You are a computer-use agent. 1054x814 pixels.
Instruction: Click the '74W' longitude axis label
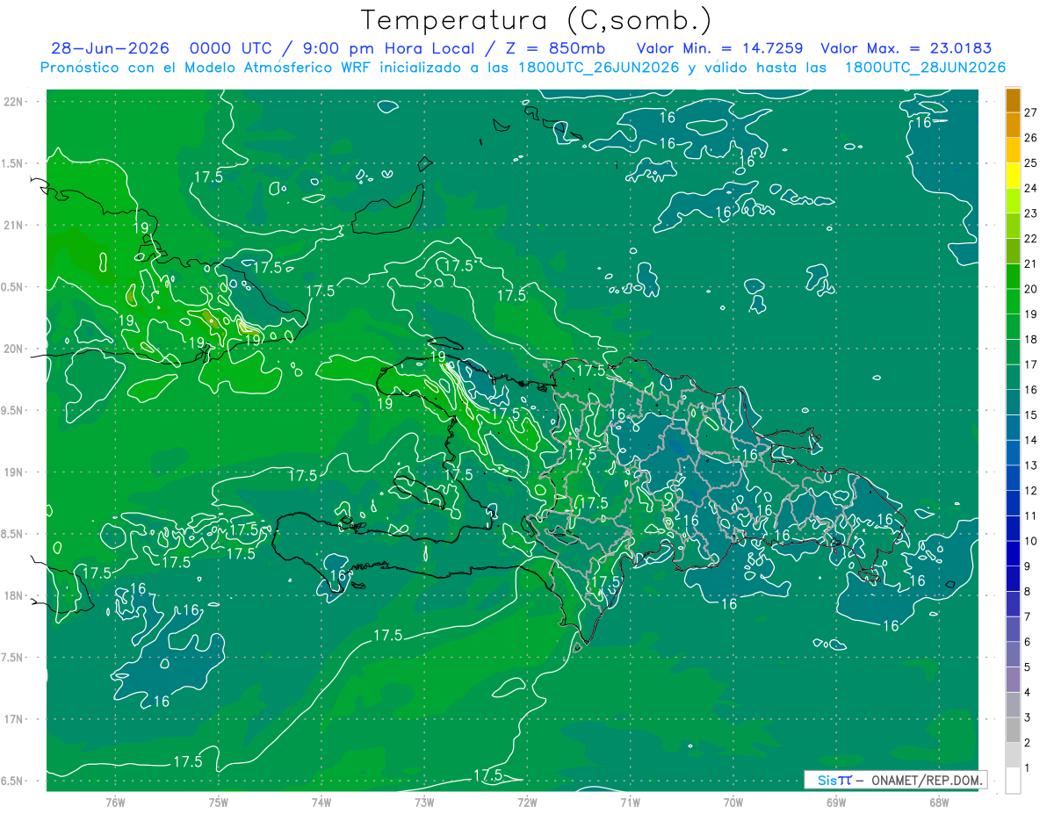(x=321, y=802)
